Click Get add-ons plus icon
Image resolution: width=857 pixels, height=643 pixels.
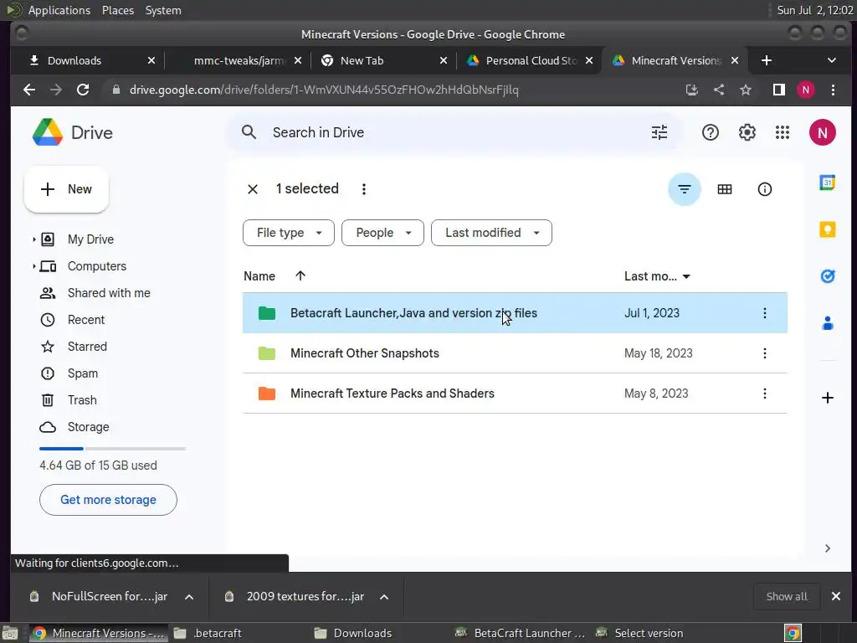(827, 398)
